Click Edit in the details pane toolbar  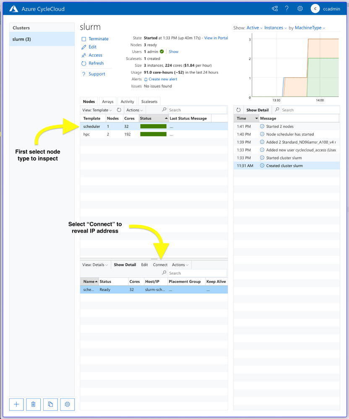(144, 265)
